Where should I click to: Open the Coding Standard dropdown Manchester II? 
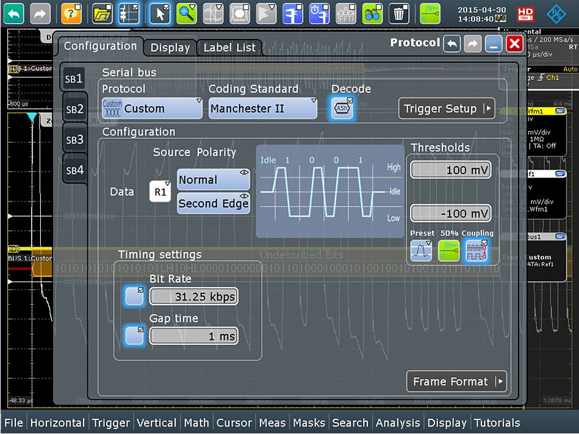point(262,109)
